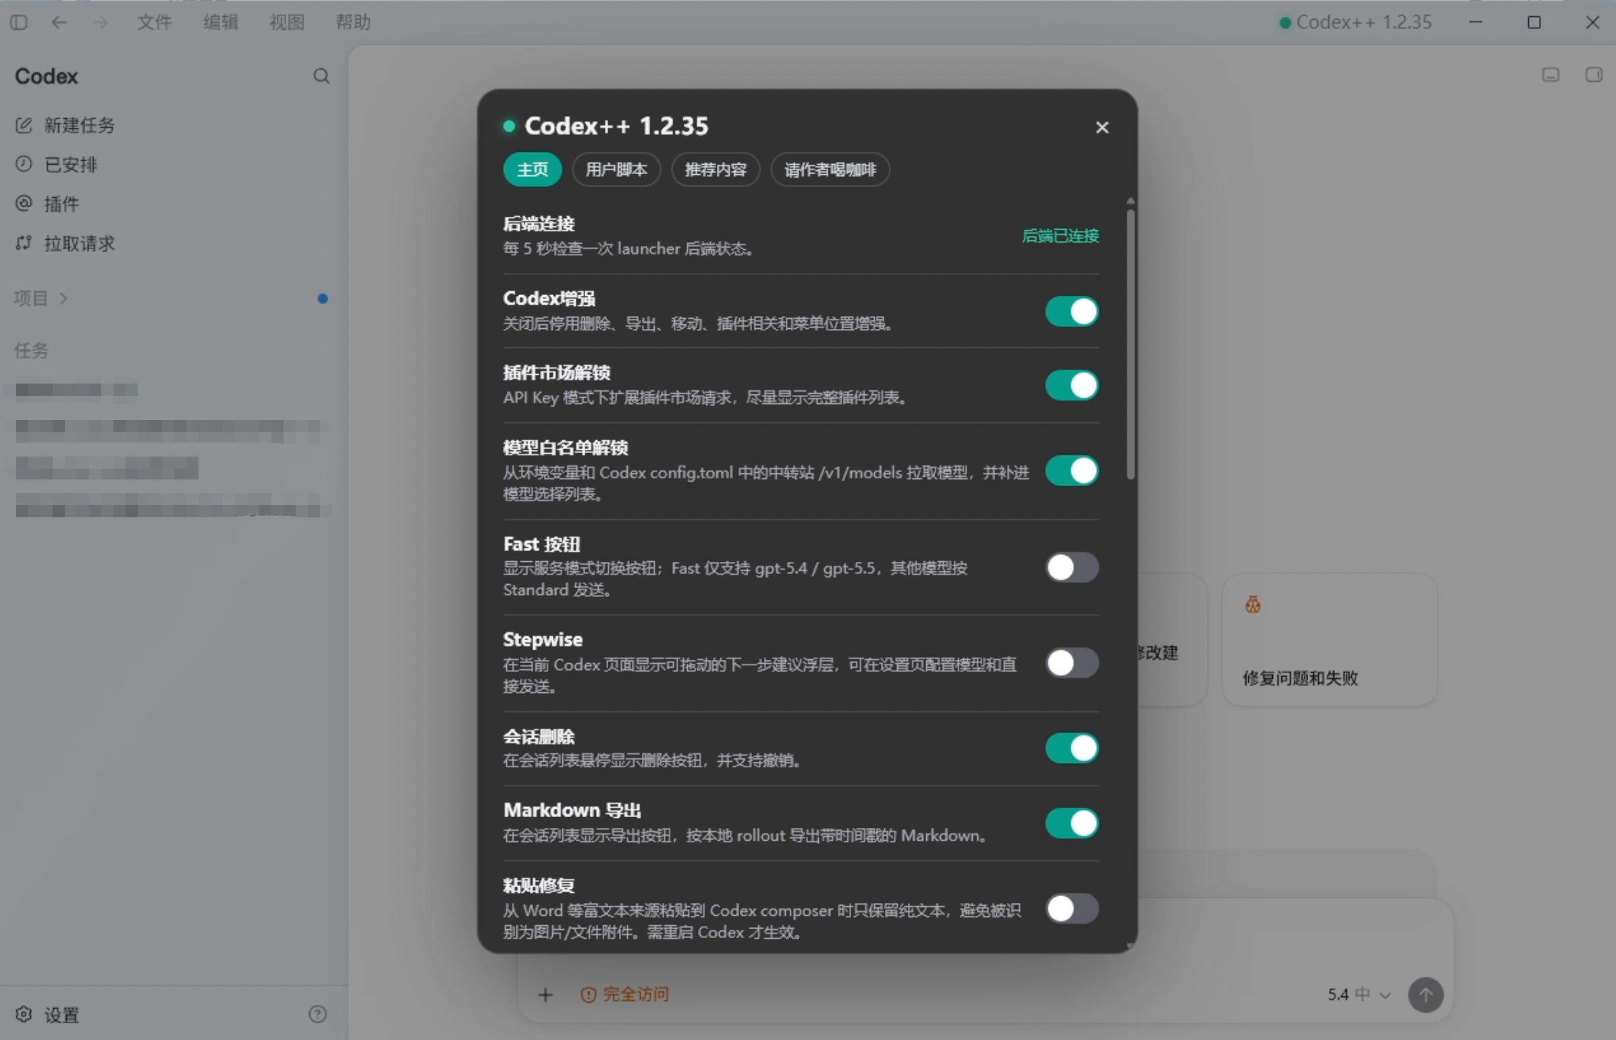Enable the 粘贴修复 switch
Image resolution: width=1616 pixels, height=1040 pixels.
[x=1072, y=909]
